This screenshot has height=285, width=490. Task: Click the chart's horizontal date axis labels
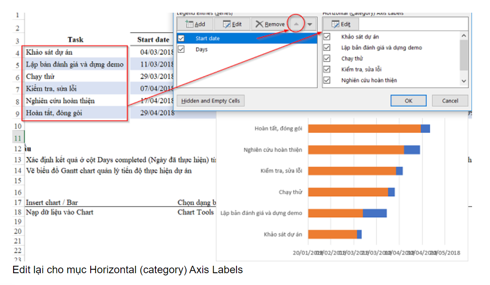point(376,253)
